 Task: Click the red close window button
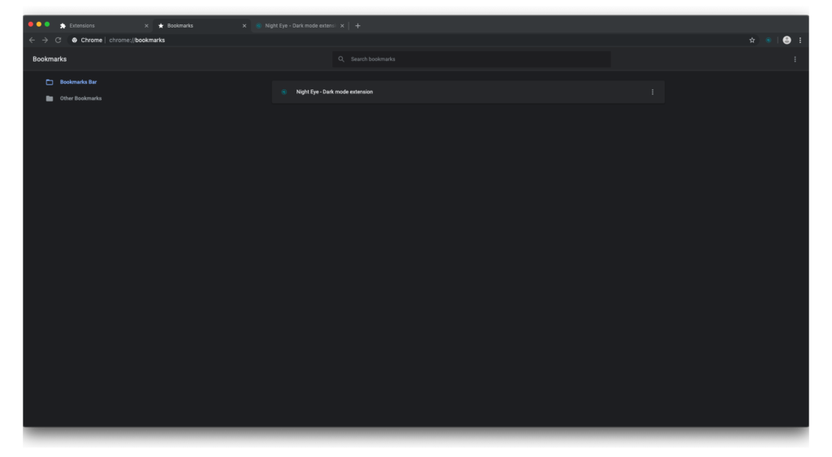pos(31,24)
